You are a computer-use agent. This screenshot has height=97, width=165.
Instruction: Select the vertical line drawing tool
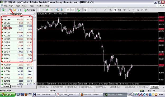click(96, 10)
